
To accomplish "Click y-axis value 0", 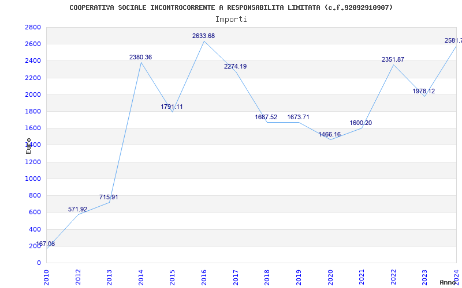I will coord(39,263).
